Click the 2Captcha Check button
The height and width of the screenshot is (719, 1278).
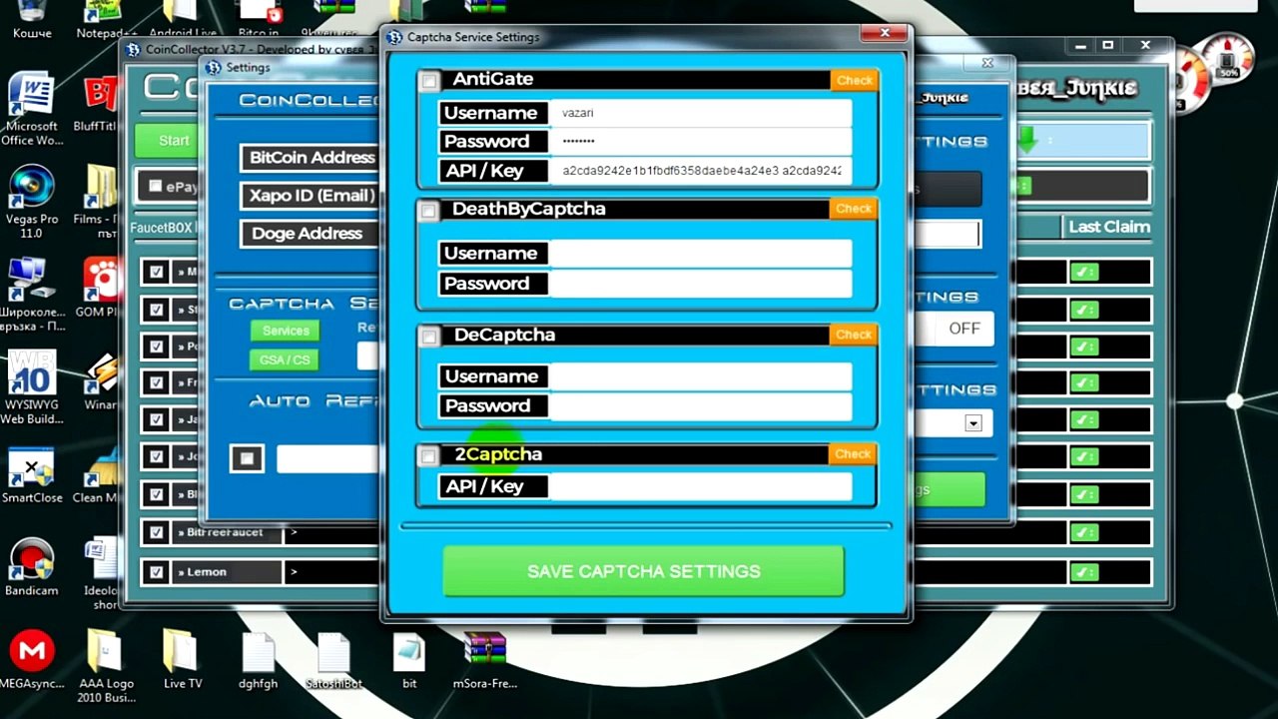pos(853,454)
